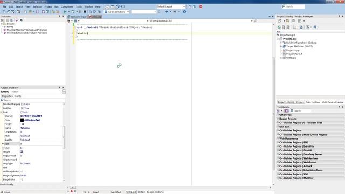Click the red stop icon beside layout selector
This screenshot has width=345, height=194.
(x=201, y=6)
